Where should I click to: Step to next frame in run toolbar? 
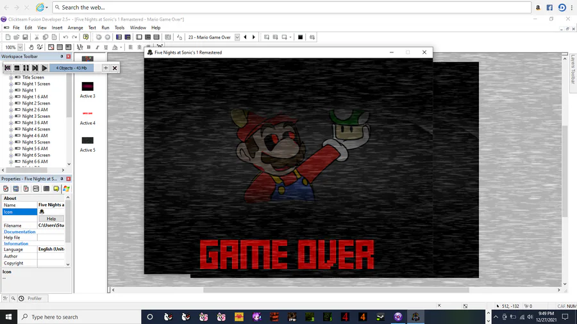pos(35,68)
